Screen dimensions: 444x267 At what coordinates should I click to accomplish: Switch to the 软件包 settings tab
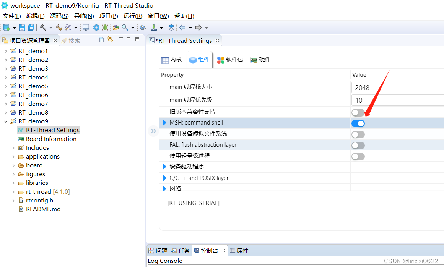tap(230, 60)
